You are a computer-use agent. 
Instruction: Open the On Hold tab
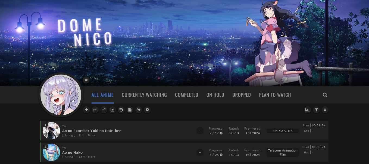coord(215,95)
